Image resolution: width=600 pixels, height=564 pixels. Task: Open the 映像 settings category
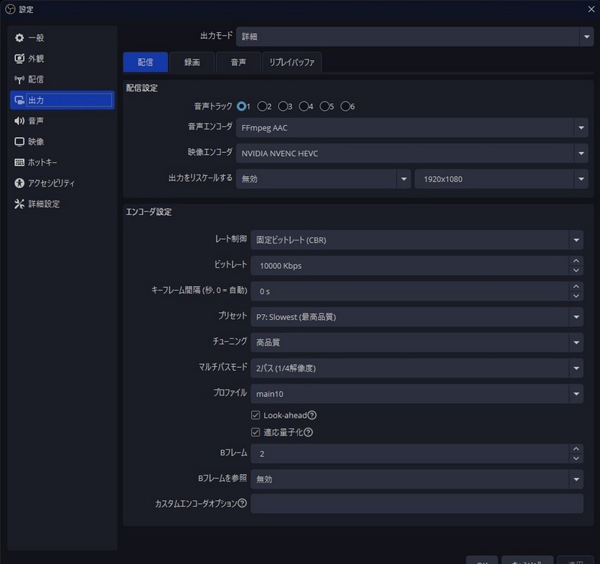click(x=62, y=142)
